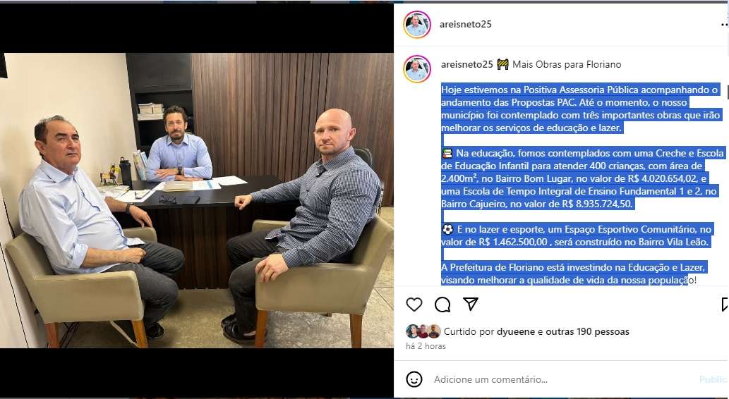Click the profile avatar beside the caption
Image resolution: width=729 pixels, height=399 pixels.
click(416, 69)
